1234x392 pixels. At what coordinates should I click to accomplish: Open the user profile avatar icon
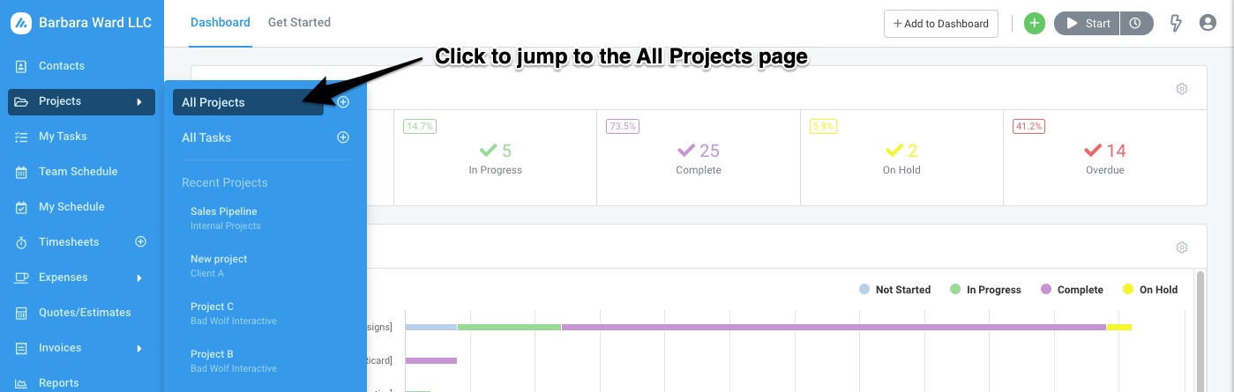point(1208,24)
